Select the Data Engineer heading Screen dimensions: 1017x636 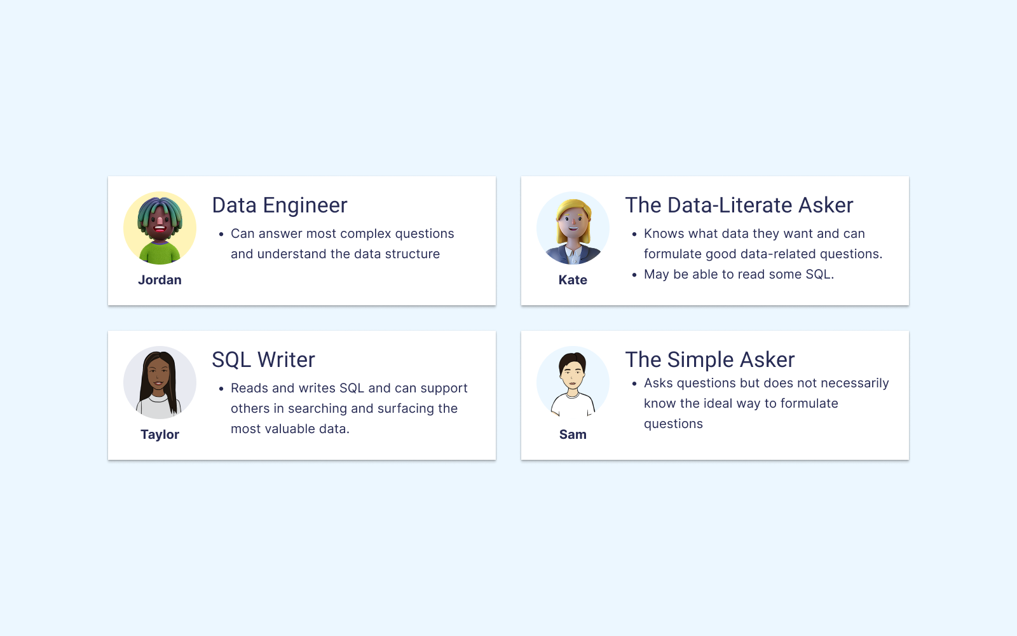(x=280, y=205)
